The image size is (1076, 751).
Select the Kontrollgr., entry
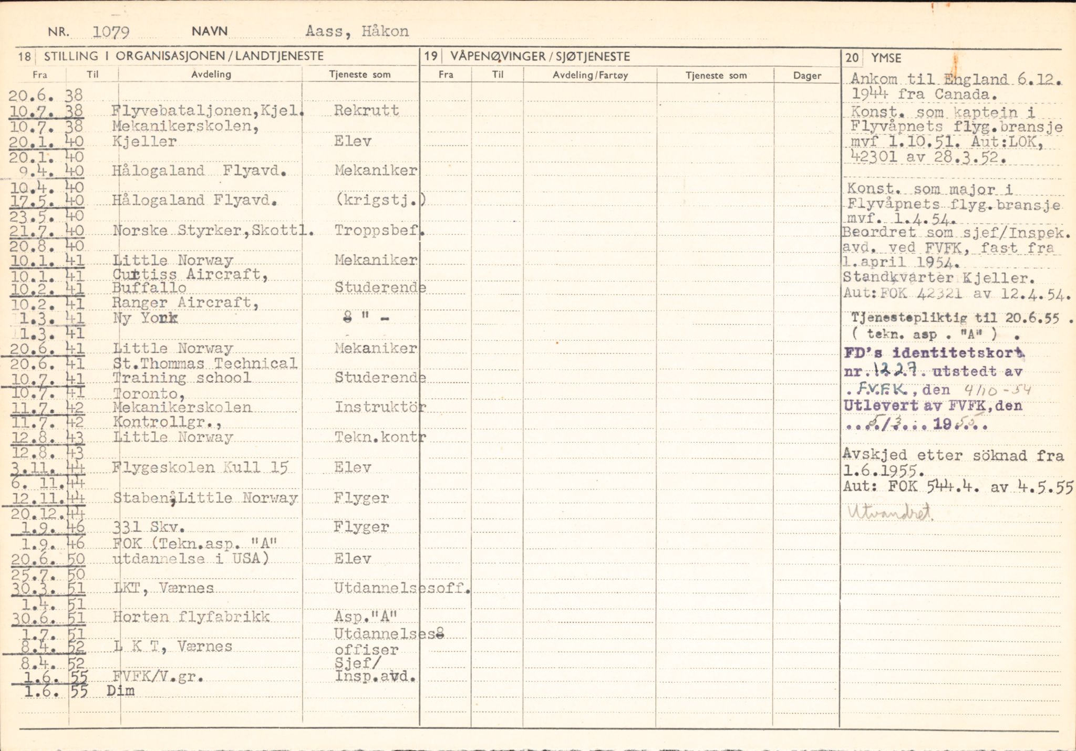[167, 422]
